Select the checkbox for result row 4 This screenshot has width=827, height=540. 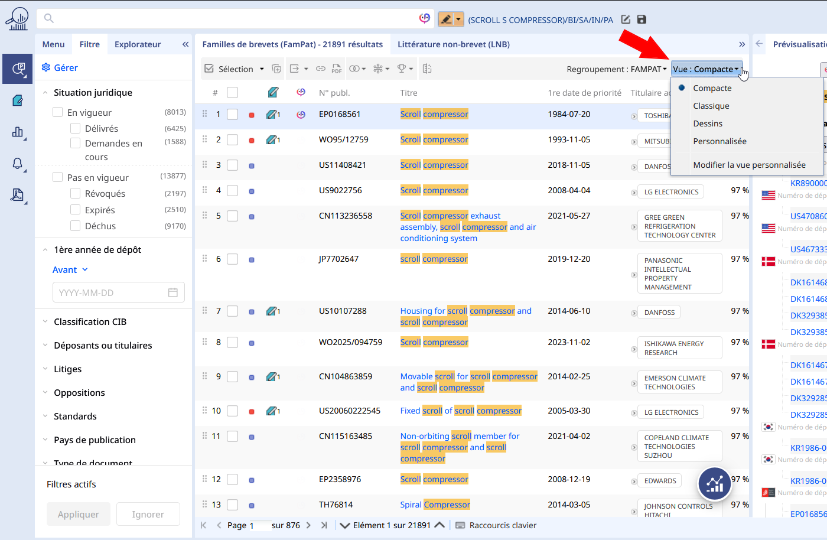[x=233, y=191]
